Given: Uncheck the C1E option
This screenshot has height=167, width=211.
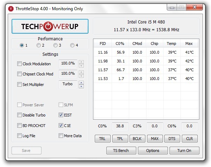Looking at the screenshot, I should [x=61, y=126].
